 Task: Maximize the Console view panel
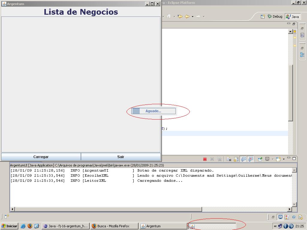(x=294, y=158)
